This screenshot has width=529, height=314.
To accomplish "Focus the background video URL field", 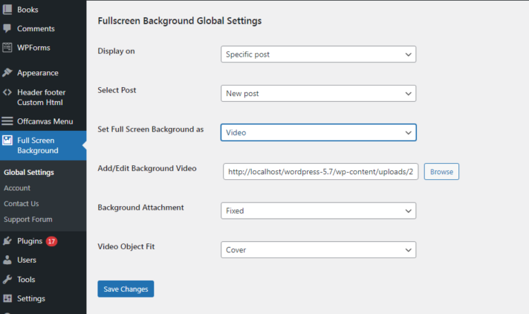I will point(320,171).
